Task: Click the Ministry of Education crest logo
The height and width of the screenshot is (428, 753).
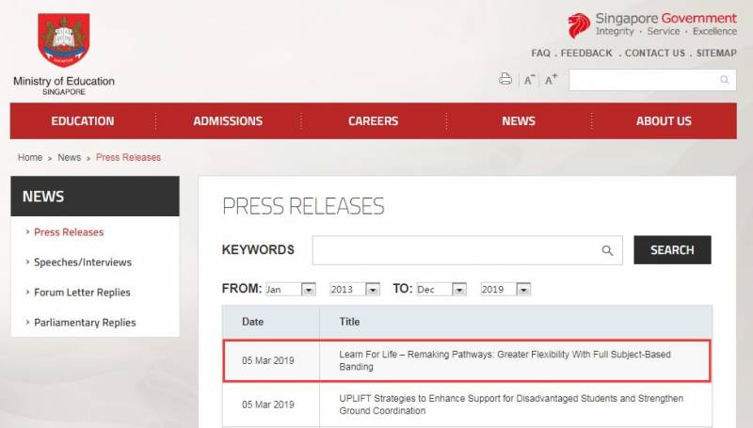Action: (64, 40)
